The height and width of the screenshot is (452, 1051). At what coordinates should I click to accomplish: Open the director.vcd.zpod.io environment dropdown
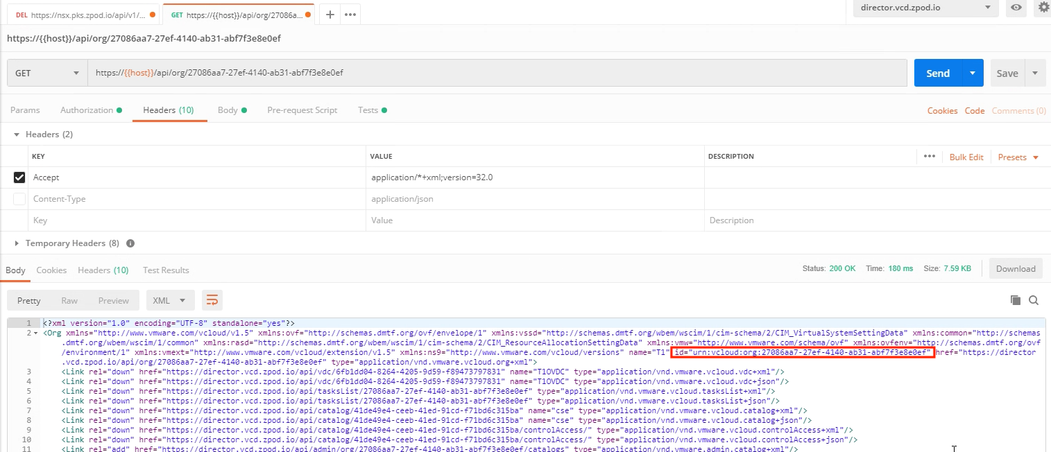point(925,8)
